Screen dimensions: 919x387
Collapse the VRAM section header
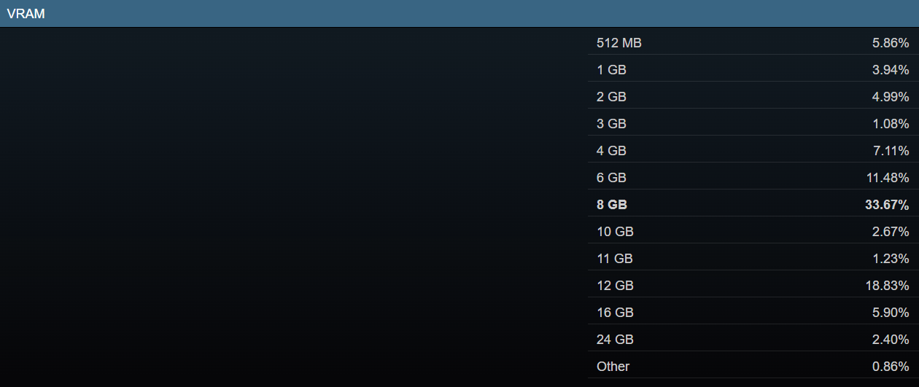point(459,13)
